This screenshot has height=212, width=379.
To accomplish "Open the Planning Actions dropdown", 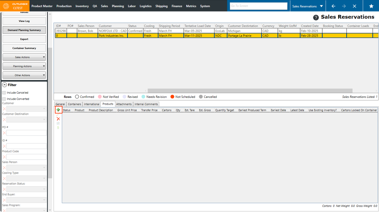I will click(24, 66).
